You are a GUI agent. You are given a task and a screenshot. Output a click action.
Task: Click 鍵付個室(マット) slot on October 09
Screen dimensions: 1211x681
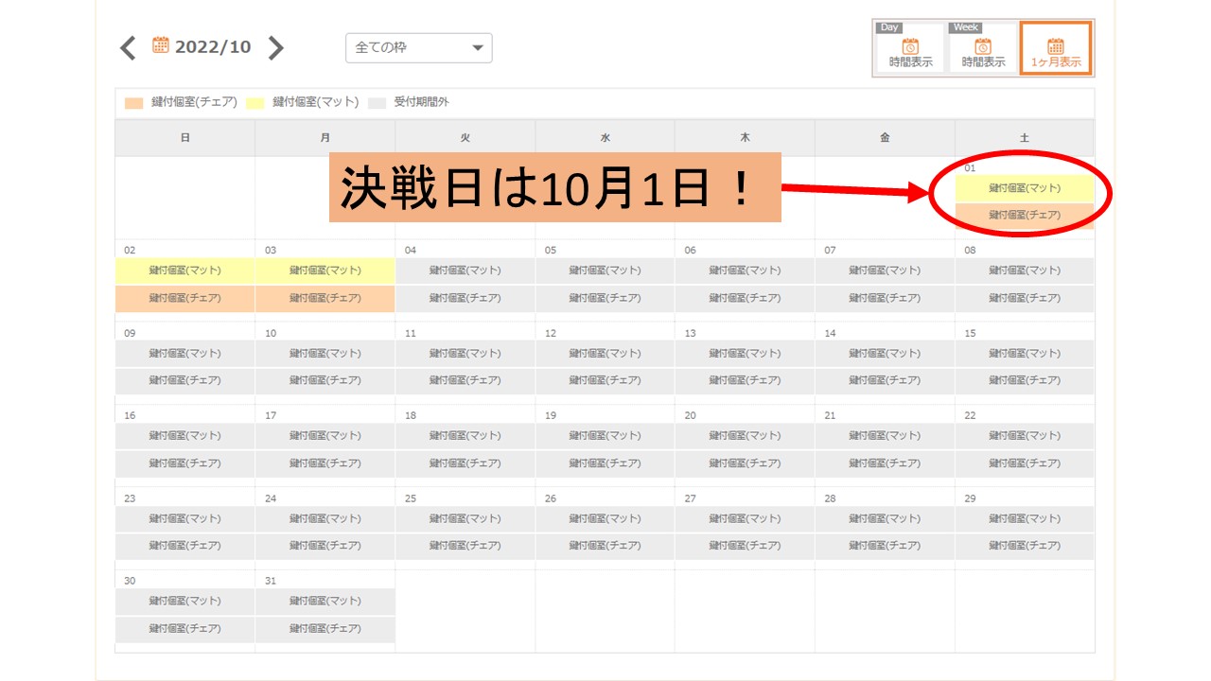(185, 354)
